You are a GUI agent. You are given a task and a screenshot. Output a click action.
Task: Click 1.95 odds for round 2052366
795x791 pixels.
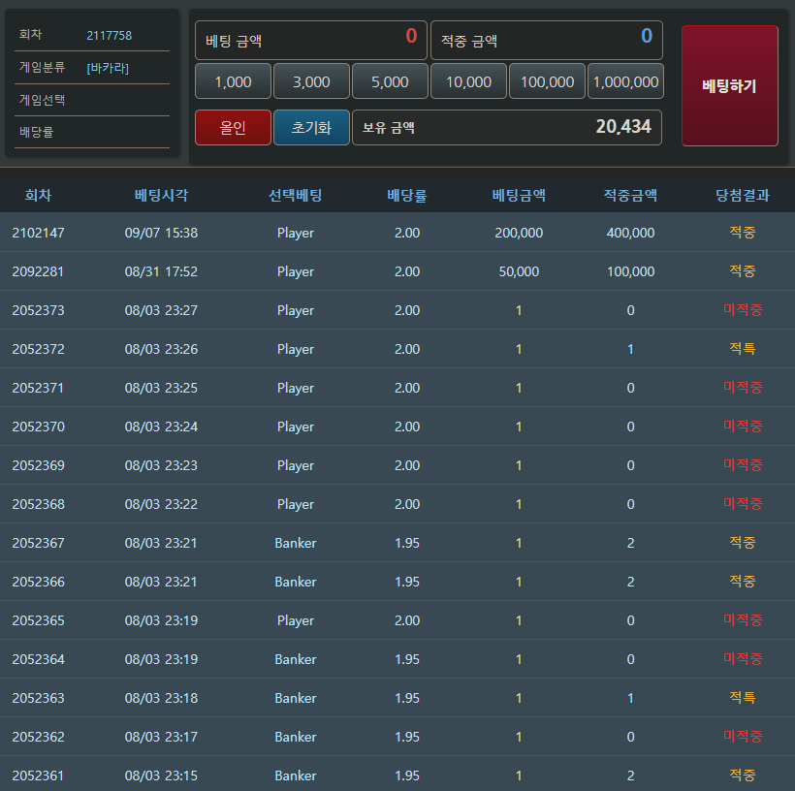coord(407,582)
